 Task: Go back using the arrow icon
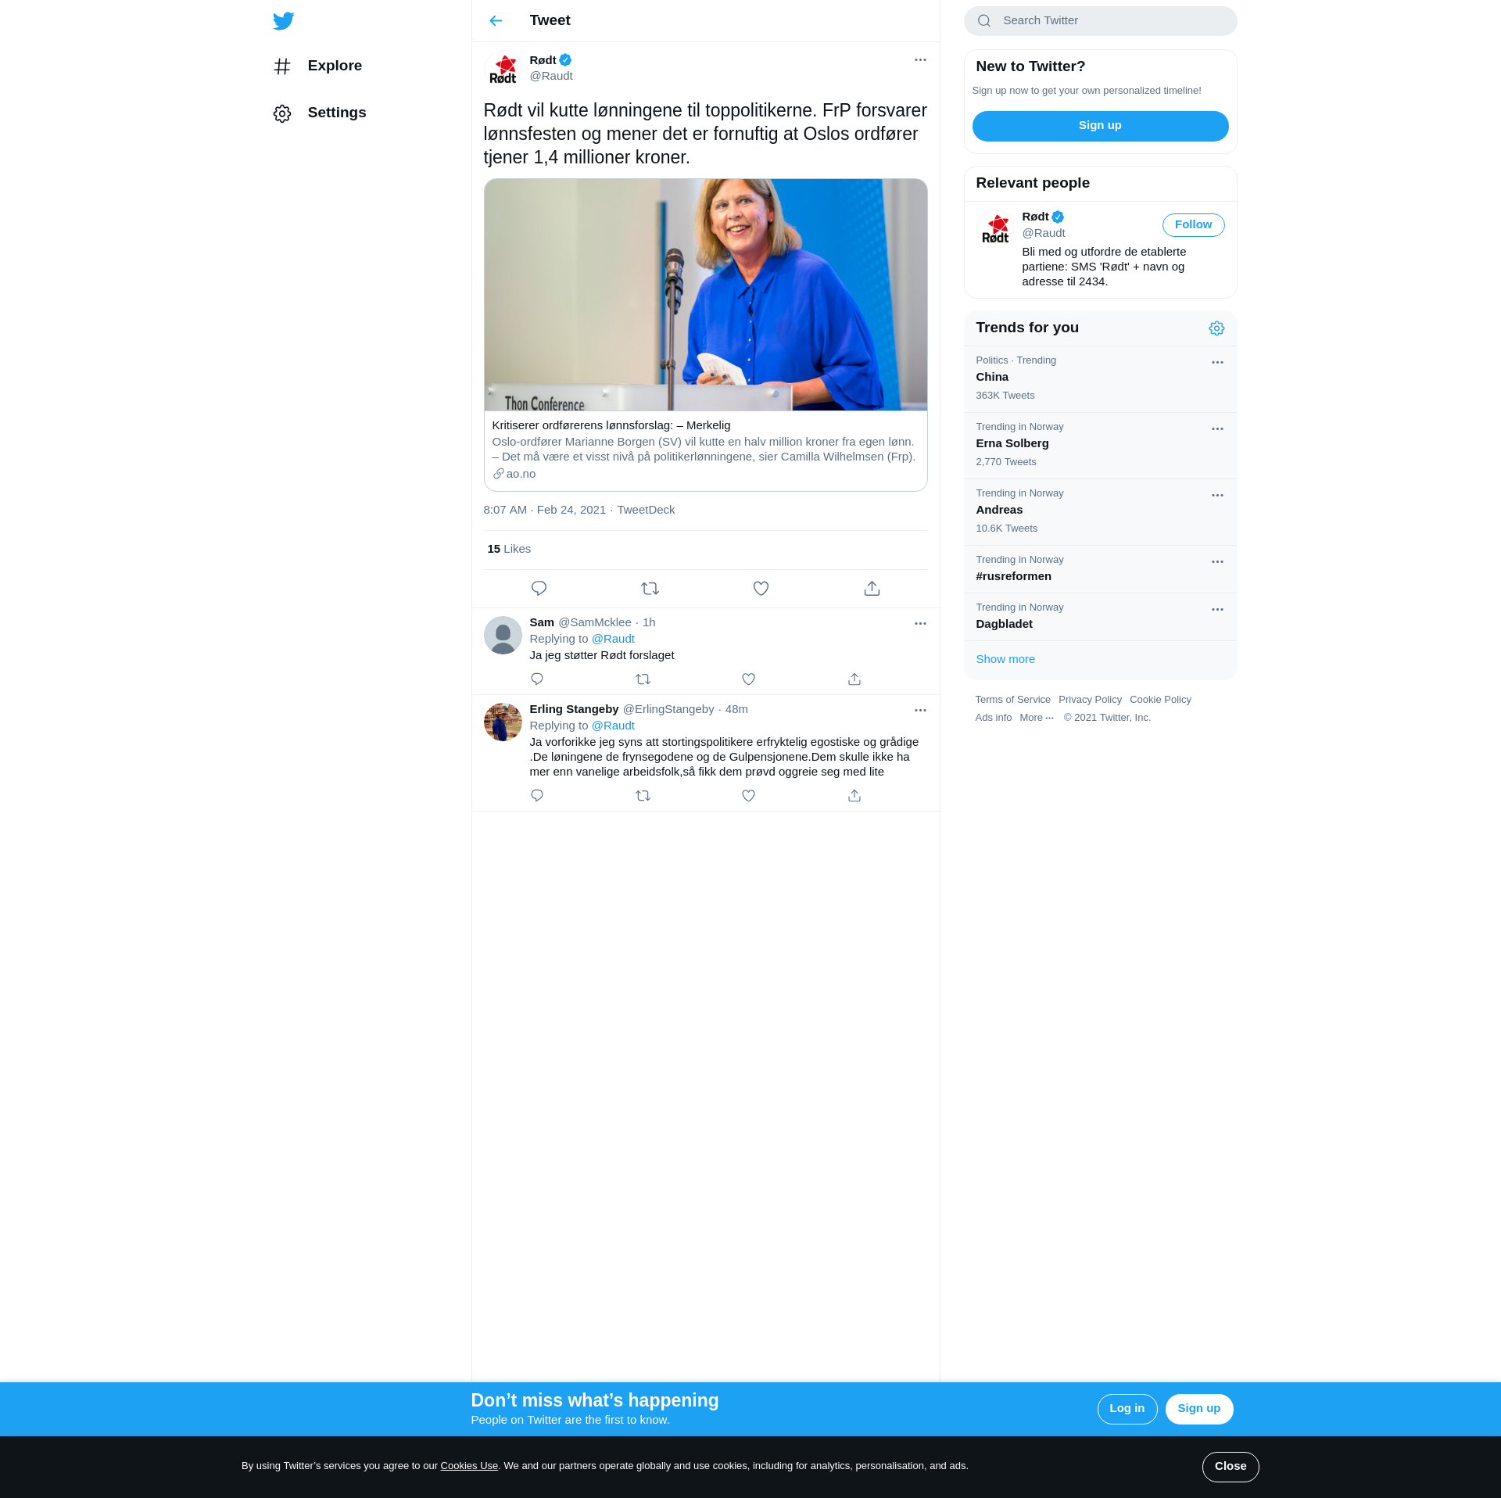(x=496, y=21)
